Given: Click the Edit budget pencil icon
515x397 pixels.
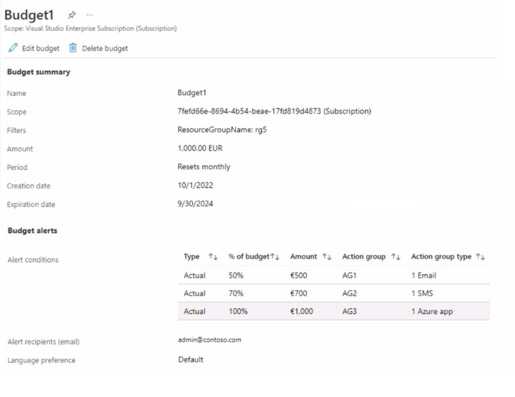Looking at the screenshot, I should pyautogui.click(x=13, y=48).
